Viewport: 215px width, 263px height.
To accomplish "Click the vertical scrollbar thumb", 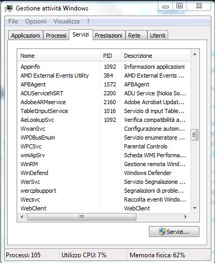I will [x=194, y=135].
